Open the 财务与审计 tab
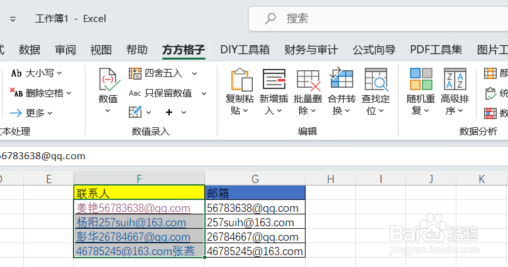Image resolution: width=508 pixels, height=267 pixels. pyautogui.click(x=311, y=50)
